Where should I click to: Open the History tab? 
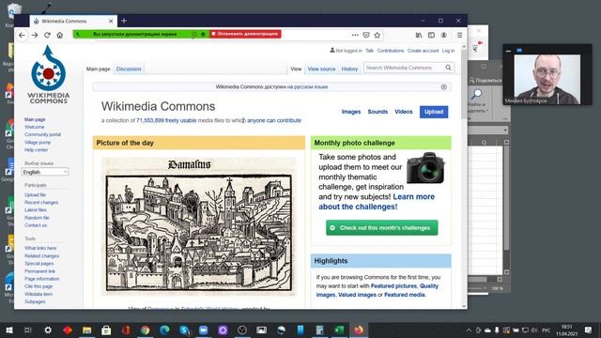(x=349, y=69)
